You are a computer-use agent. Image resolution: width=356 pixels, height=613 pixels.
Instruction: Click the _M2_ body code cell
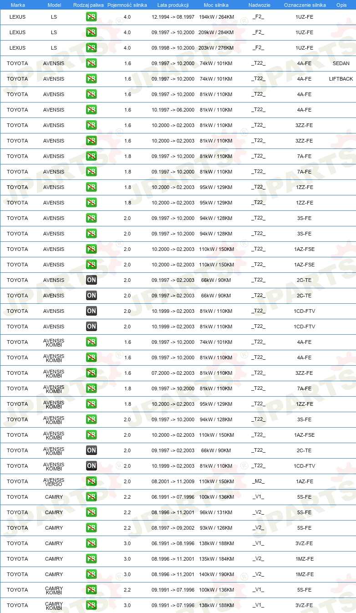point(259,481)
